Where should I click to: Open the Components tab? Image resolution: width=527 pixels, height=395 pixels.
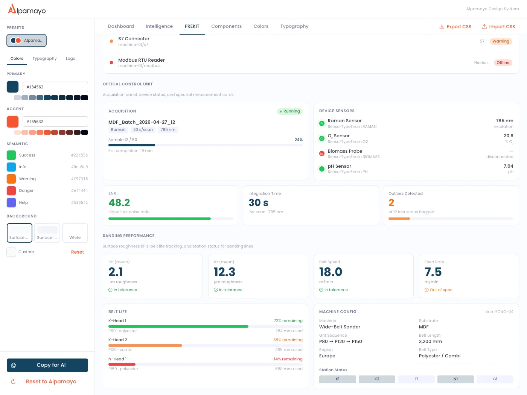click(227, 26)
